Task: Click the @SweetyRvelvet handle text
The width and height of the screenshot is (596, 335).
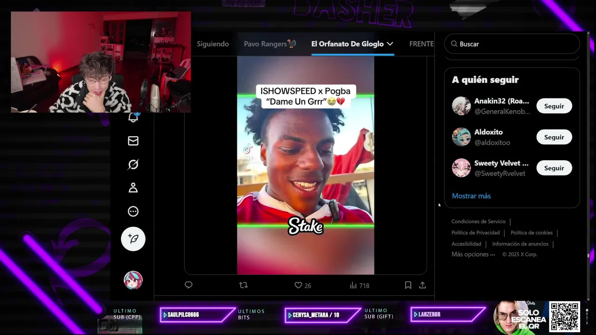Action: tap(500, 174)
